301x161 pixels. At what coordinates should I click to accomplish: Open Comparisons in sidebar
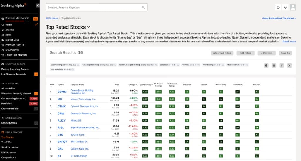coord(9,157)
